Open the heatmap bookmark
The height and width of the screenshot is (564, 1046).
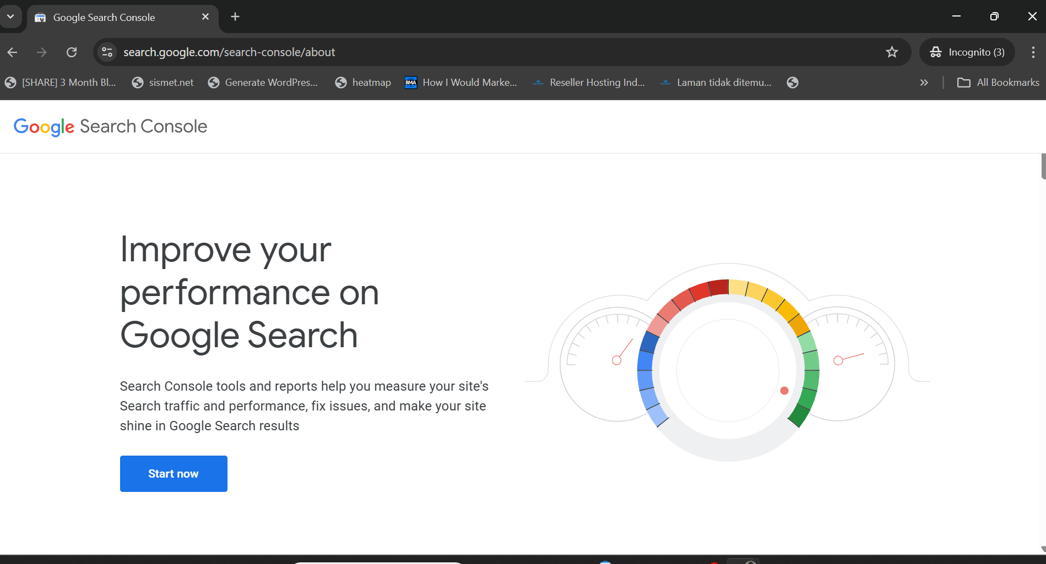tap(364, 83)
